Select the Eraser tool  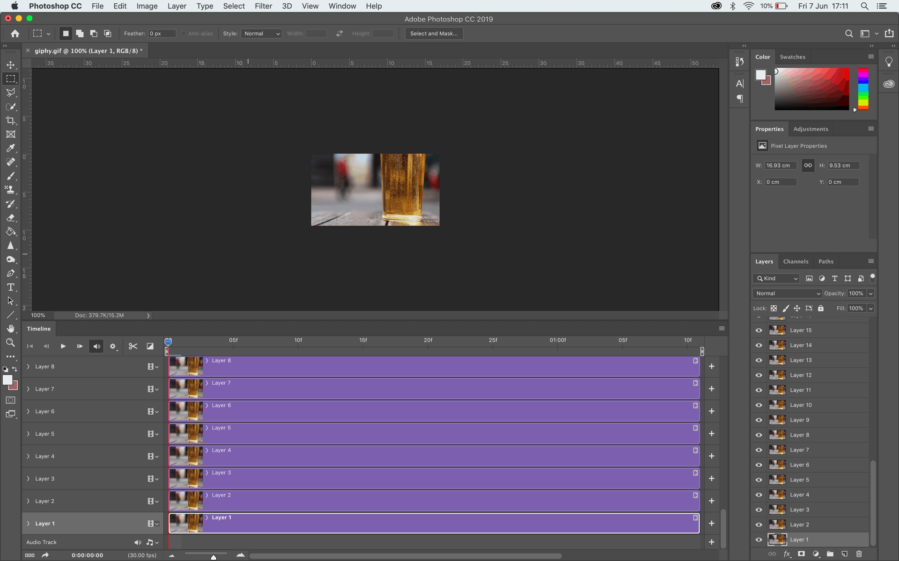coord(10,218)
